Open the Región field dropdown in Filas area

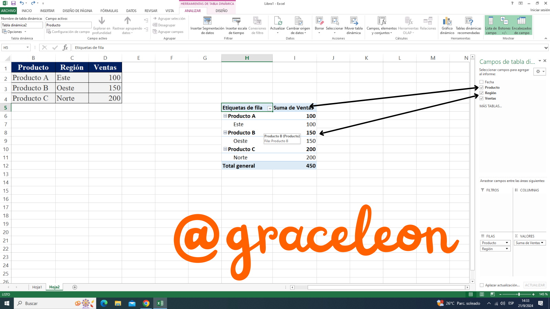point(507,249)
